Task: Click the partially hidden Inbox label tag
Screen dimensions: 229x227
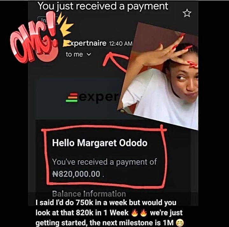Action: pos(42,20)
